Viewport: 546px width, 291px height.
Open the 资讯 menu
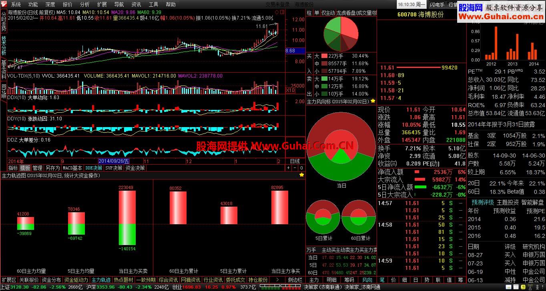(136, 4)
